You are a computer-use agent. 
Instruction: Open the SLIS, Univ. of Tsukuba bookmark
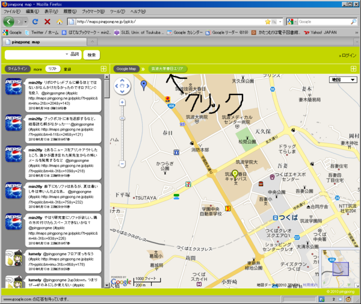pos(139,33)
